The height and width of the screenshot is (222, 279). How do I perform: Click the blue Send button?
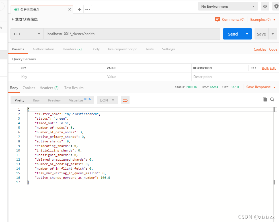(x=233, y=34)
